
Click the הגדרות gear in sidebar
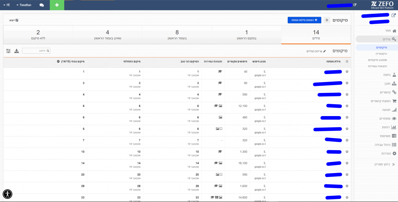click(394, 153)
